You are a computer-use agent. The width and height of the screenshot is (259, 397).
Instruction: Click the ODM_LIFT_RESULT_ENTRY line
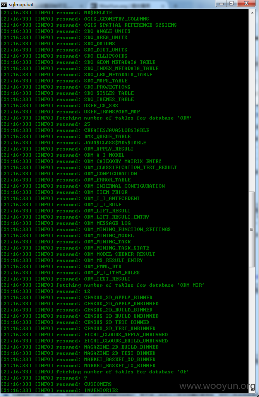(75, 217)
